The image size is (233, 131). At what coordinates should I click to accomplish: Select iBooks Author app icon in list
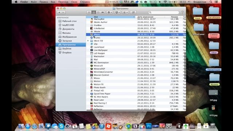coord(92,22)
